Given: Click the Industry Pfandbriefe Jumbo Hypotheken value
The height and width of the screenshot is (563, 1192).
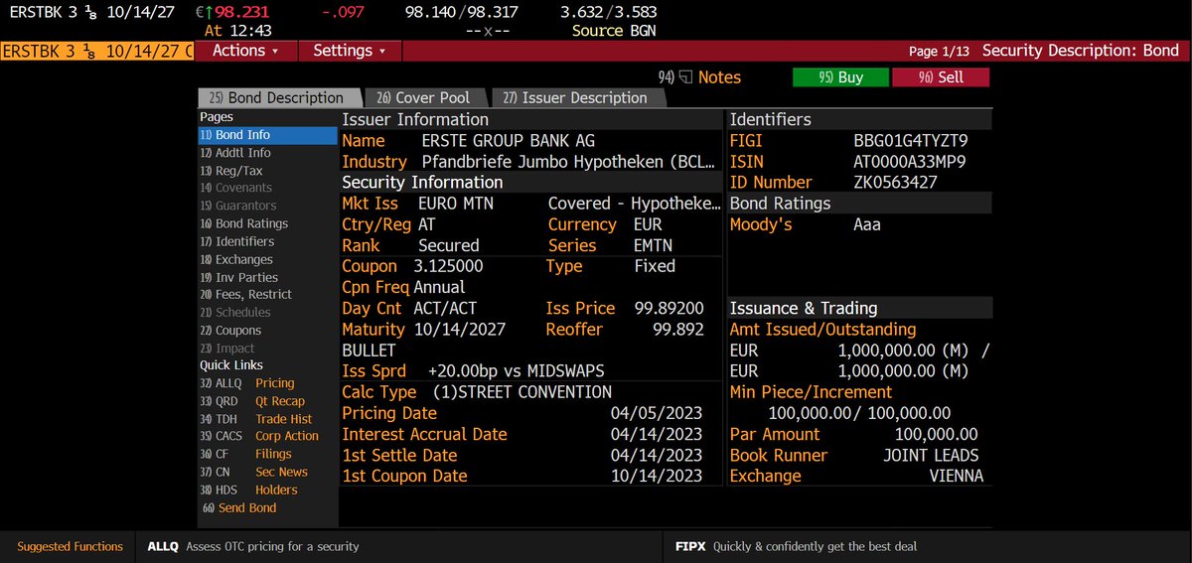Looking at the screenshot, I should 570,162.
